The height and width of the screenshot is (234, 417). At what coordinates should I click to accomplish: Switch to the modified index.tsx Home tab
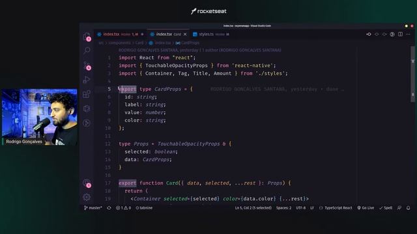(120, 34)
